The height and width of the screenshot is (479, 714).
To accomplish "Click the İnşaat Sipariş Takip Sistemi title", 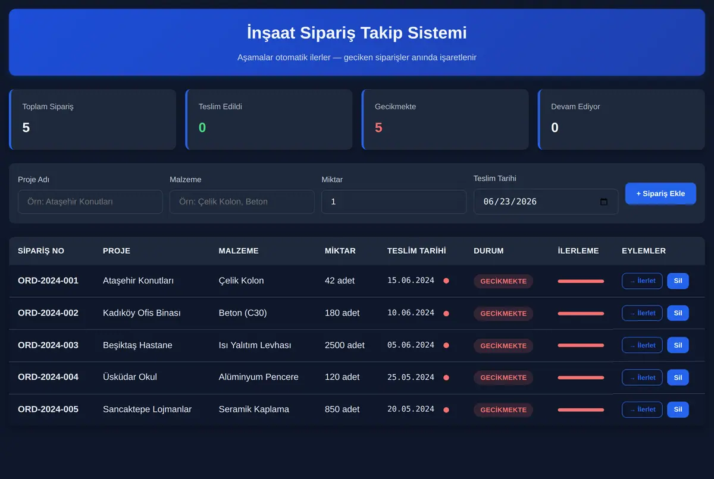I will 357,32.
